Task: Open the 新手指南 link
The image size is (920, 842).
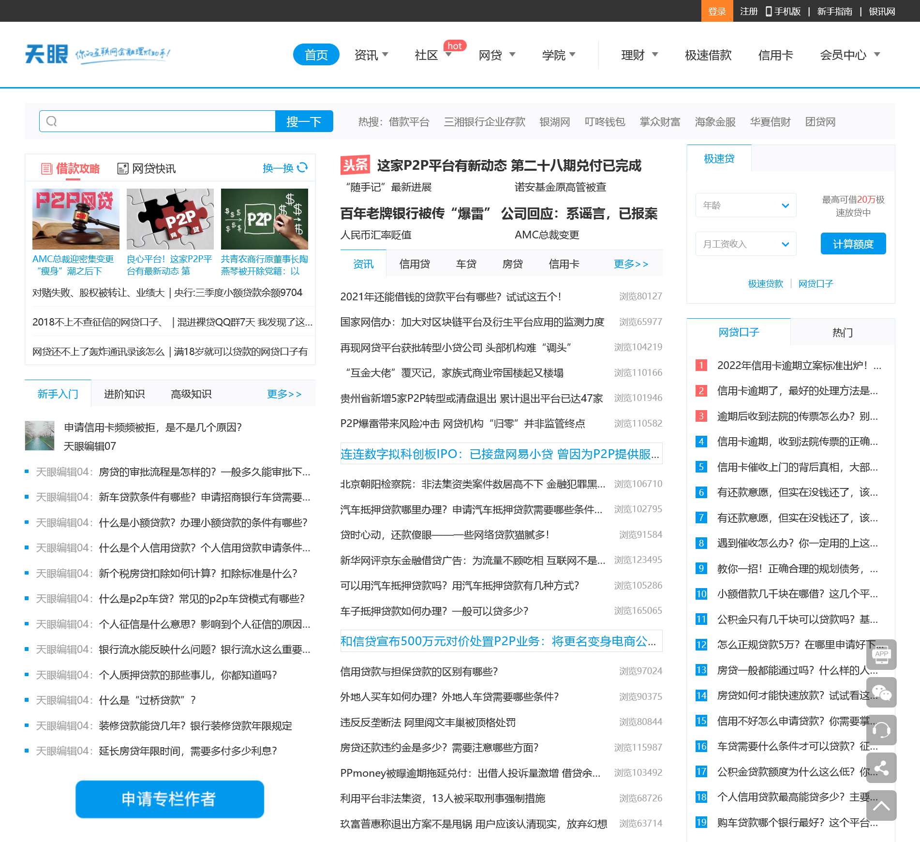Action: pyautogui.click(x=835, y=11)
